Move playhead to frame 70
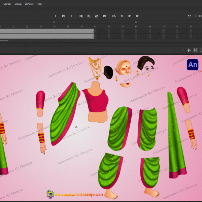This screenshot has height=202, width=202. click(x=164, y=27)
